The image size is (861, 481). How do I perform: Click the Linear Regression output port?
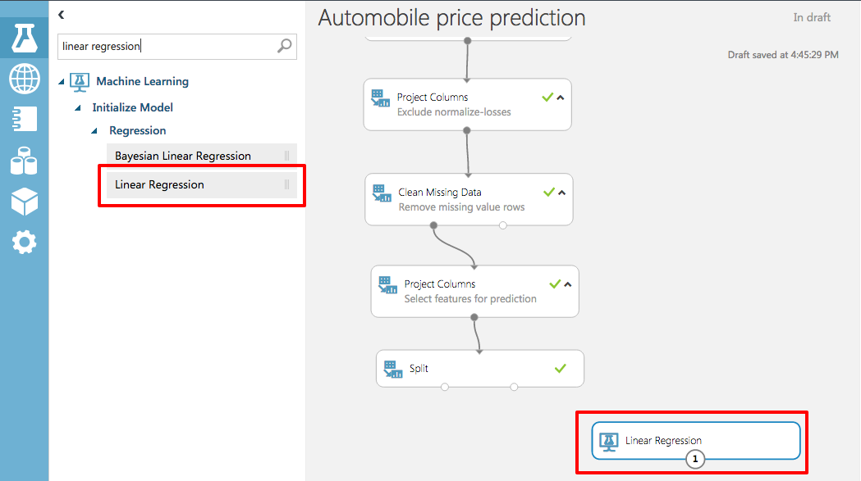(695, 460)
